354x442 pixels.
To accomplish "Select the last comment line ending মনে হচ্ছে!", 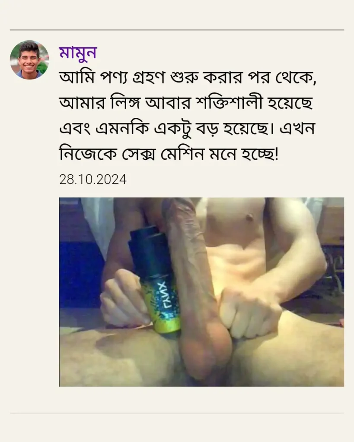I will click(169, 155).
